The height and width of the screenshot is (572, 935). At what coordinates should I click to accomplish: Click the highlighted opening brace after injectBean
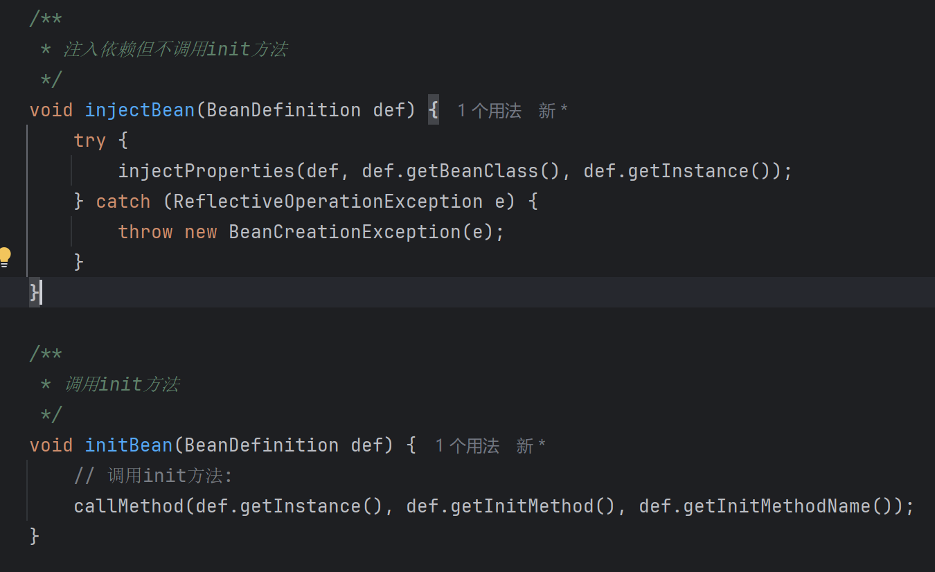tap(434, 110)
